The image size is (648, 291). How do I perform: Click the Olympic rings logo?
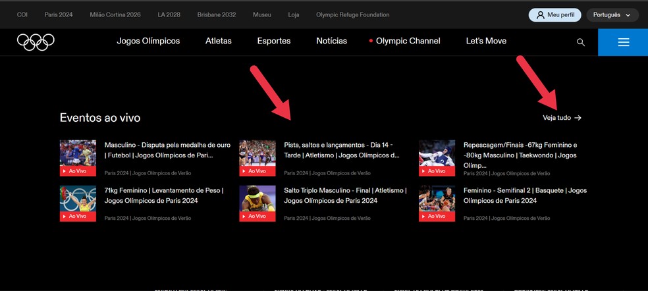36,41
